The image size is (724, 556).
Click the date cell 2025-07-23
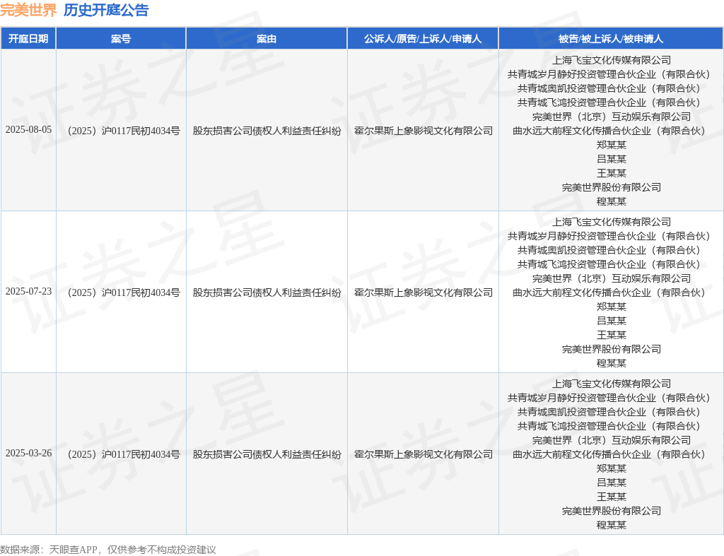[28, 292]
